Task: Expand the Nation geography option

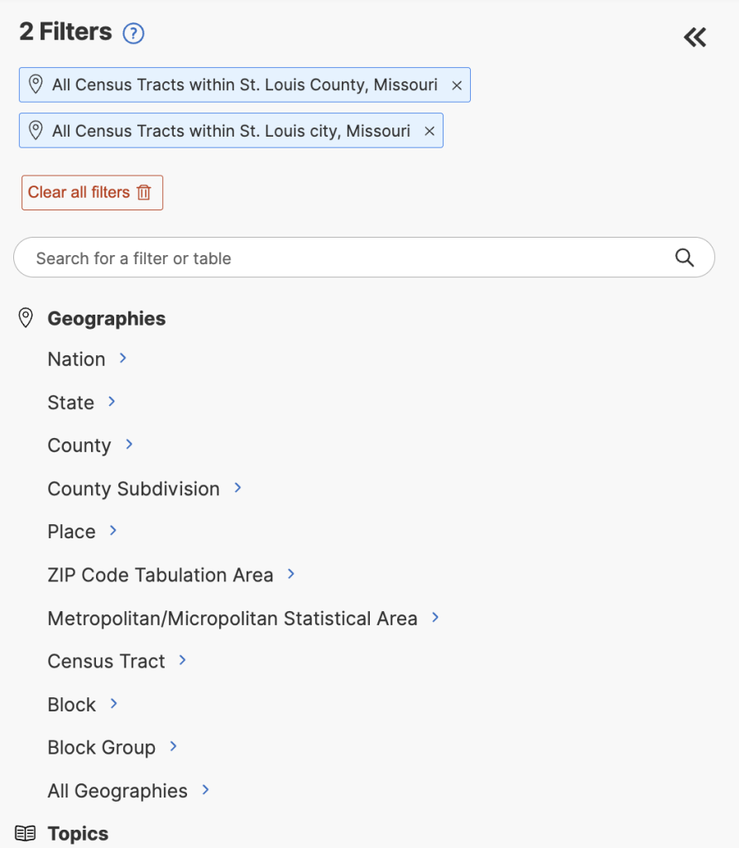Action: (x=77, y=359)
